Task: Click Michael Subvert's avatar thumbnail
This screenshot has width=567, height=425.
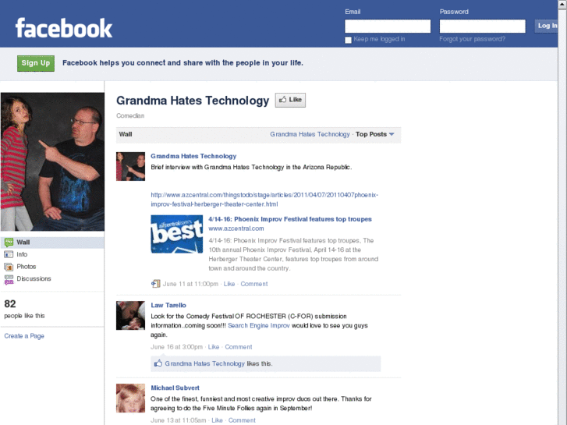Action: coord(130,398)
